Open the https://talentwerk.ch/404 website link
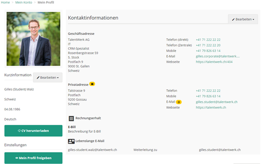Image resolution: width=274 pixels, height=164 pixels. tap(214, 62)
